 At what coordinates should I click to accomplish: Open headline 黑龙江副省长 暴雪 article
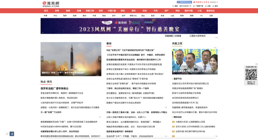coord(134,122)
